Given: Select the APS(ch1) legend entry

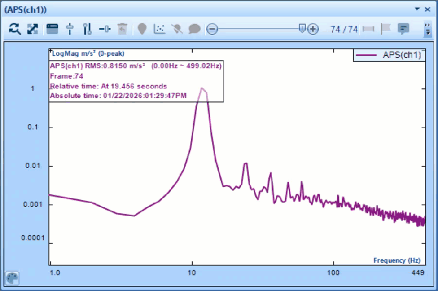Looking at the screenshot, I should tap(390, 55).
